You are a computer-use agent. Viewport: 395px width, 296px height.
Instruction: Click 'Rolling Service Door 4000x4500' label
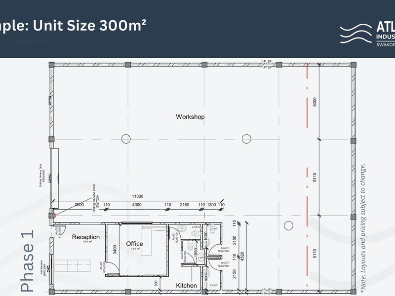(42, 175)
